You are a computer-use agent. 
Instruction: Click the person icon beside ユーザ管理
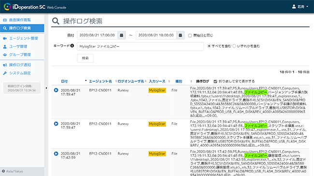(x=5, y=47)
